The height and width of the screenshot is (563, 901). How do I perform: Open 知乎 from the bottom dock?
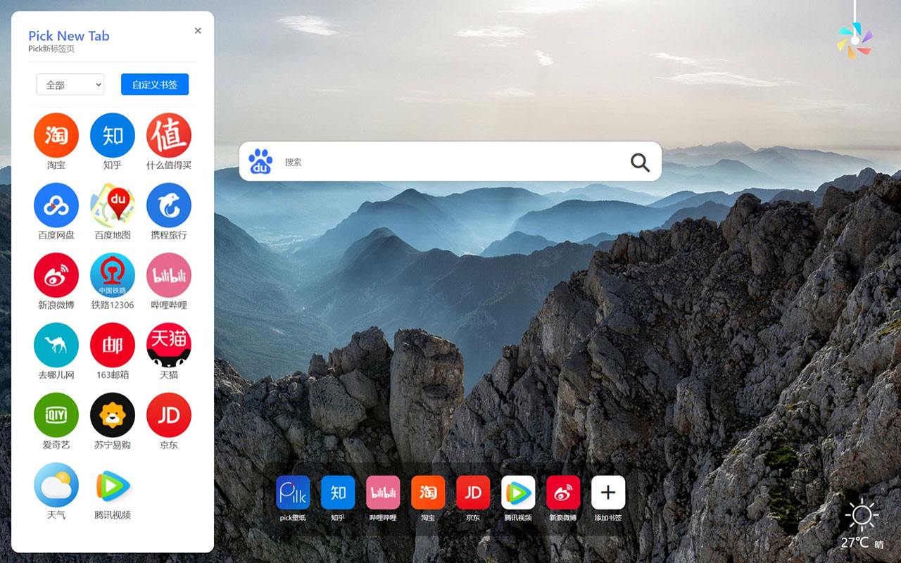[x=338, y=493]
